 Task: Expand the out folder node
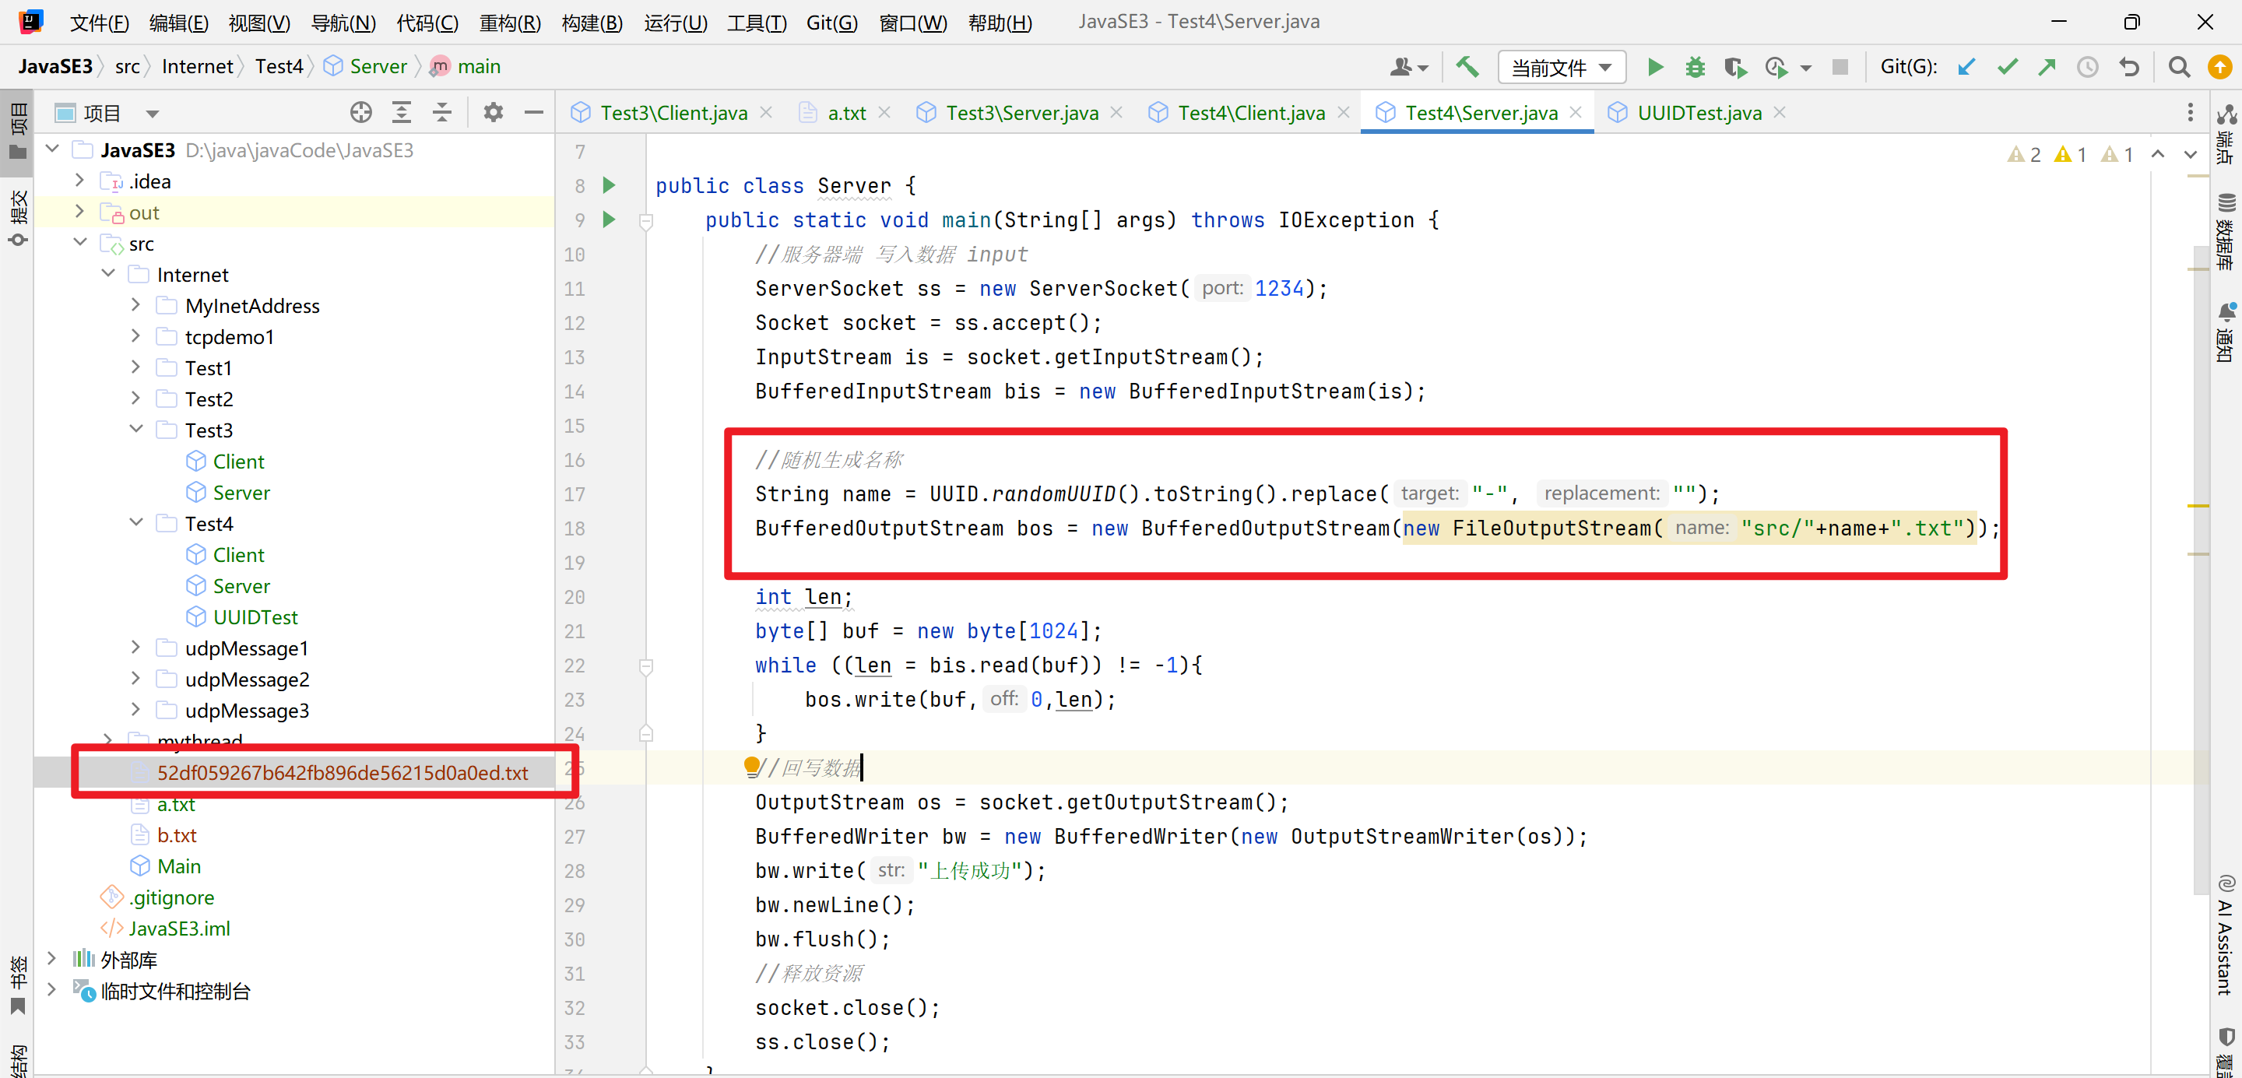pos(80,212)
